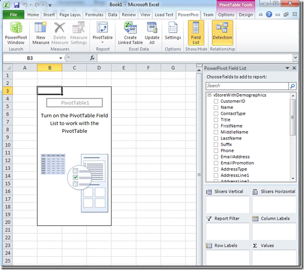
Task: Open the File tab
Action: coord(13,15)
